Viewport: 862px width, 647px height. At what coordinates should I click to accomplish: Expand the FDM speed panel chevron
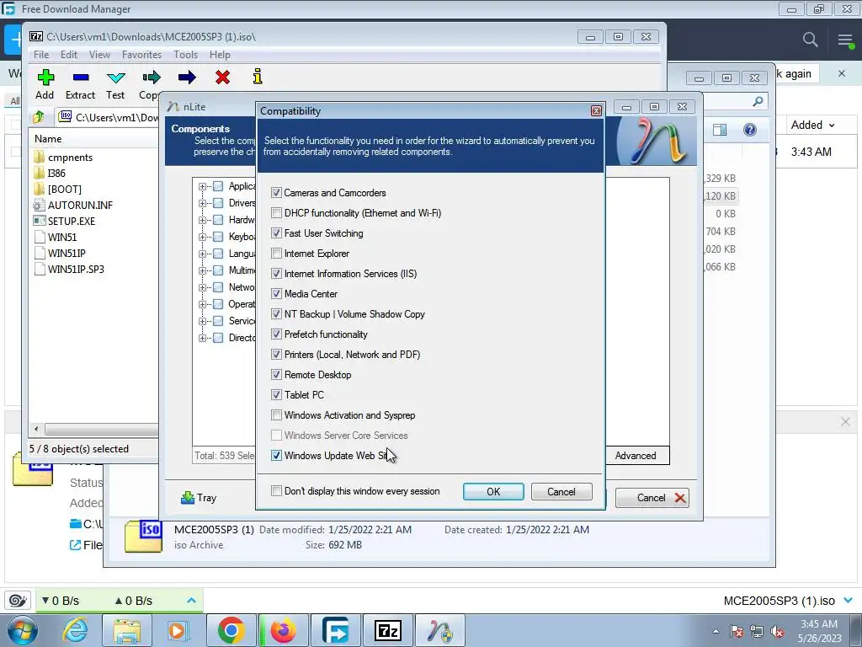191,600
